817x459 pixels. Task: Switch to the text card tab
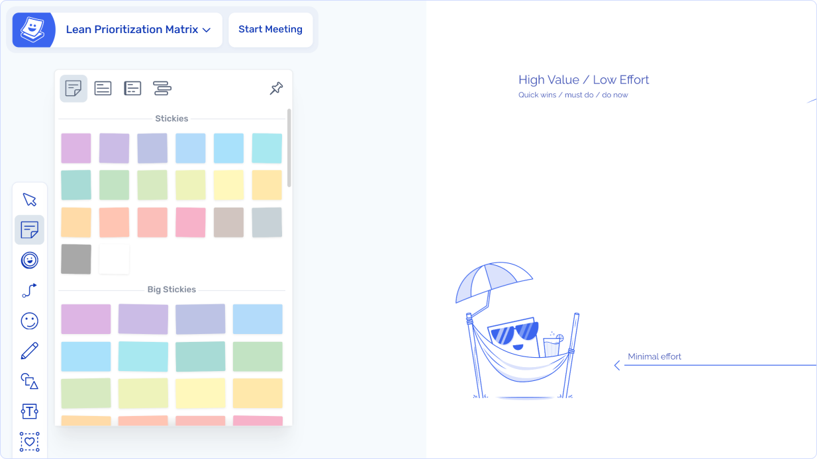(103, 88)
